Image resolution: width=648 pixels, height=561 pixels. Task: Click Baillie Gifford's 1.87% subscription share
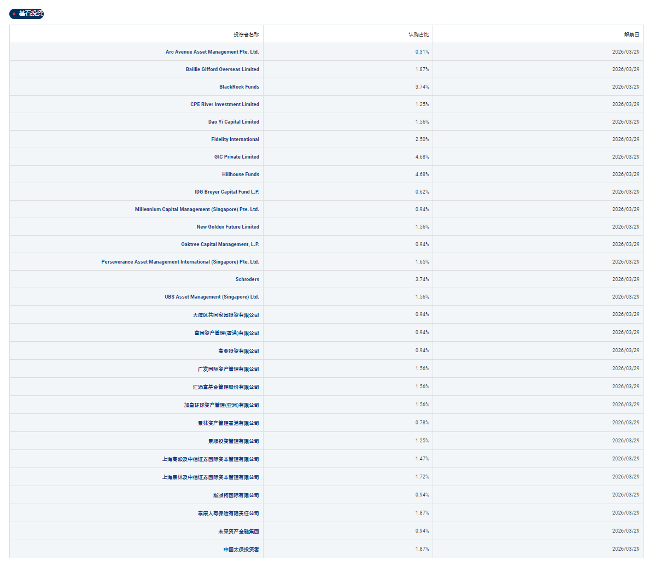point(422,69)
